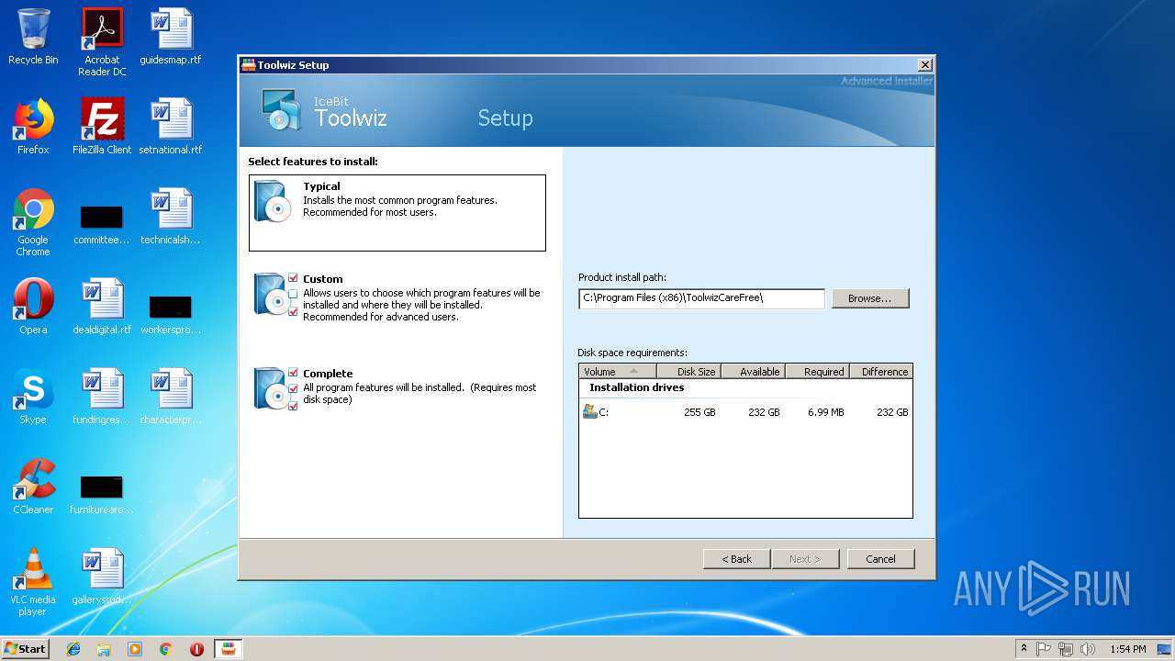Open Firefox desktop shortcut
The height and width of the screenshot is (661, 1175).
[x=33, y=127]
